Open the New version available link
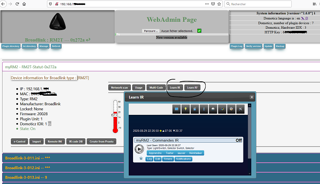Screen dimensions: 320x184 coord(172,37)
